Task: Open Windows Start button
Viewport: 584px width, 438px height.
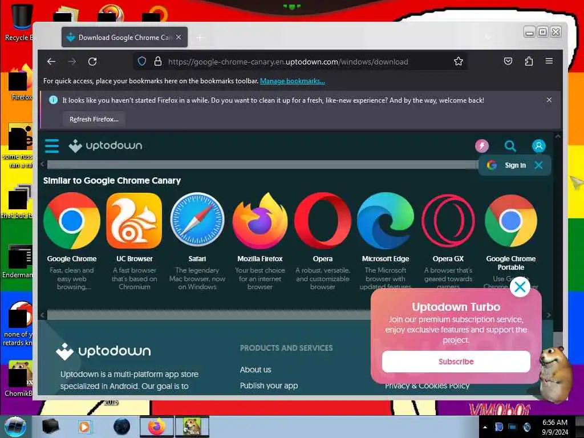Action: point(15,427)
